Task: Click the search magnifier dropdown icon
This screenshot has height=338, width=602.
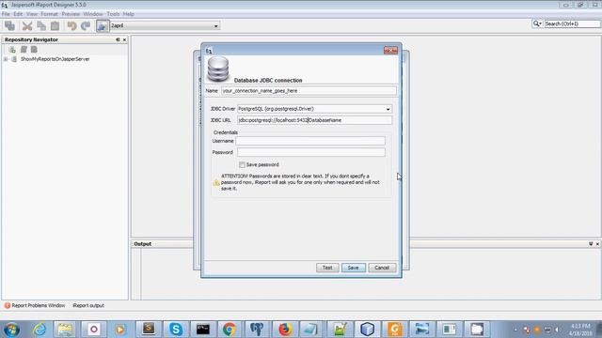Action: (537, 23)
